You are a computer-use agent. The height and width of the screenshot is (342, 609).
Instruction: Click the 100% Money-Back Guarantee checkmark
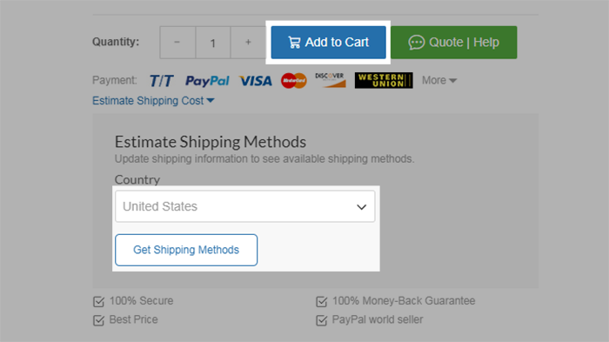[x=322, y=302]
